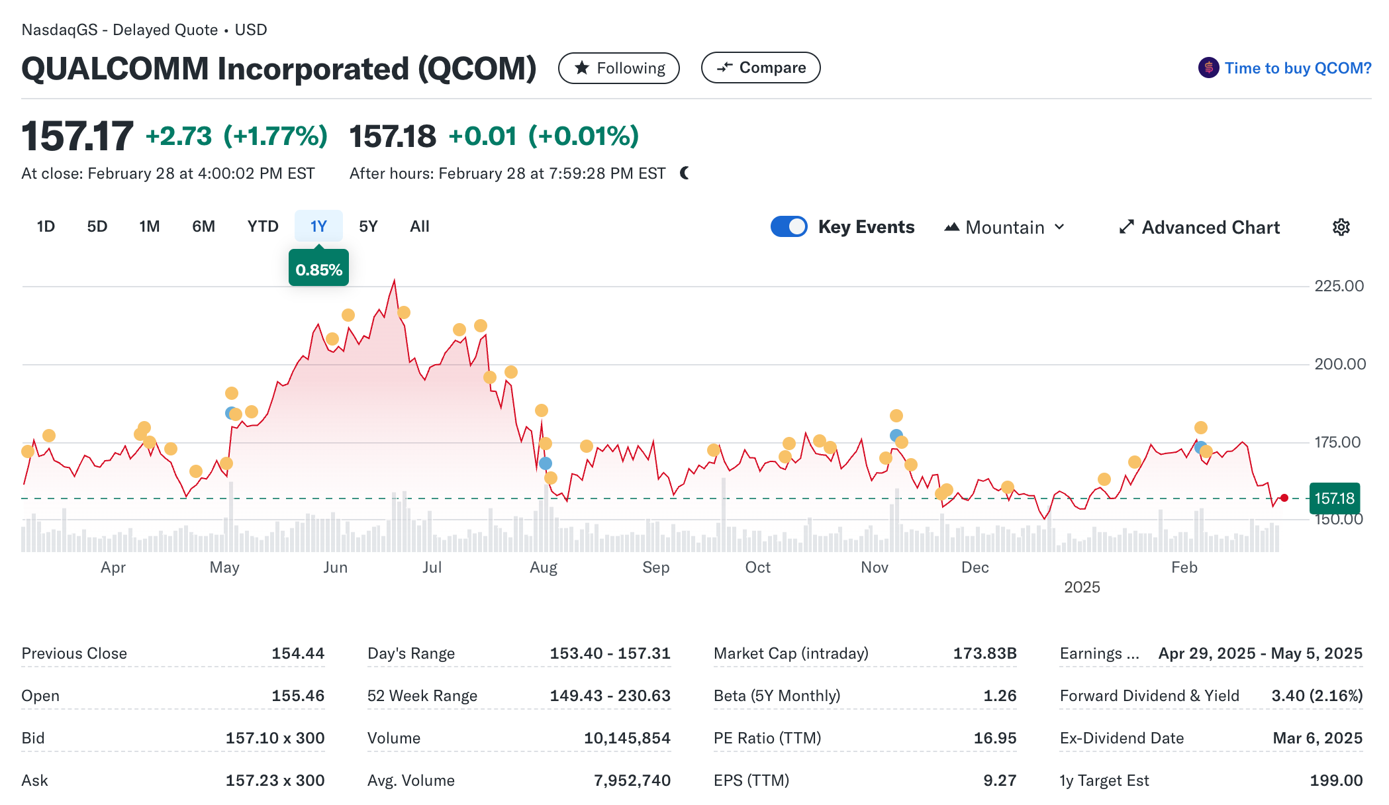Viewport: 1389px width, 805px height.
Task: Click the Mountain chart type icon
Action: pyautogui.click(x=951, y=227)
